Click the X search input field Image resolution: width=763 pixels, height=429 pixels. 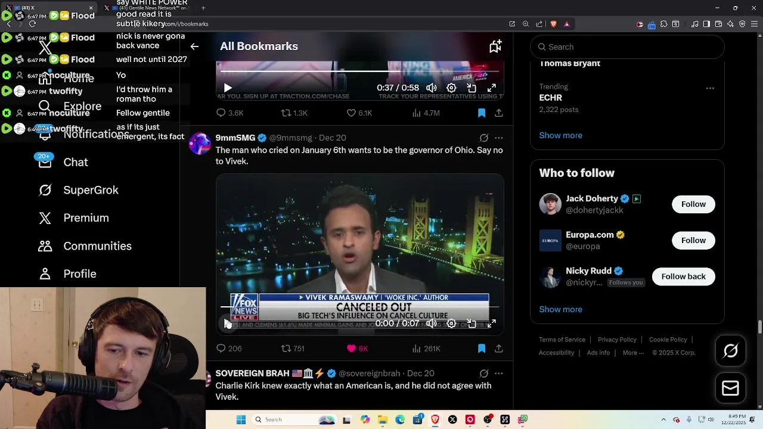coord(627,47)
